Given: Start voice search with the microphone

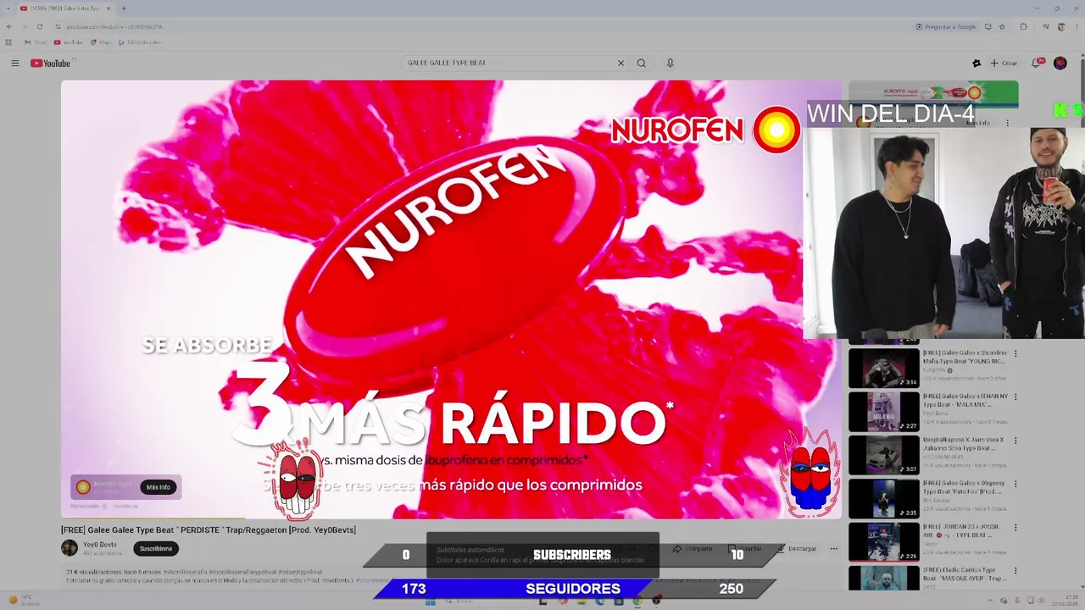Looking at the screenshot, I should pos(670,63).
